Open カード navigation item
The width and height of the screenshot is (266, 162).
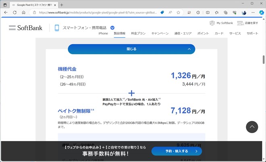tap(219, 33)
